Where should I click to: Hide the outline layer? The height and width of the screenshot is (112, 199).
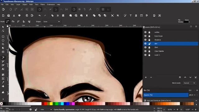[145, 32]
